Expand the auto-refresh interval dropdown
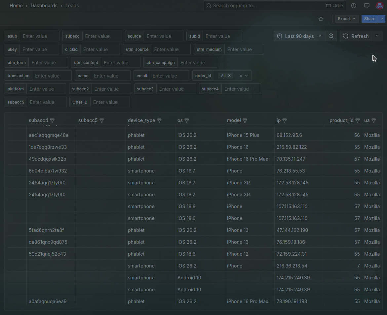Screen dimensions: 387x315 click(377, 36)
